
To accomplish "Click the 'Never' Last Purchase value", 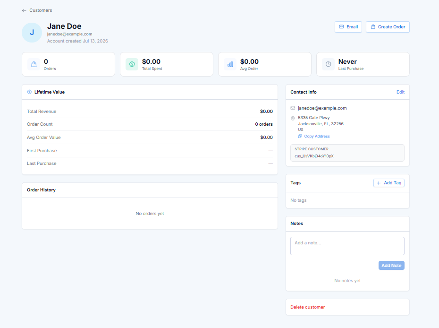I will click(x=347, y=61).
